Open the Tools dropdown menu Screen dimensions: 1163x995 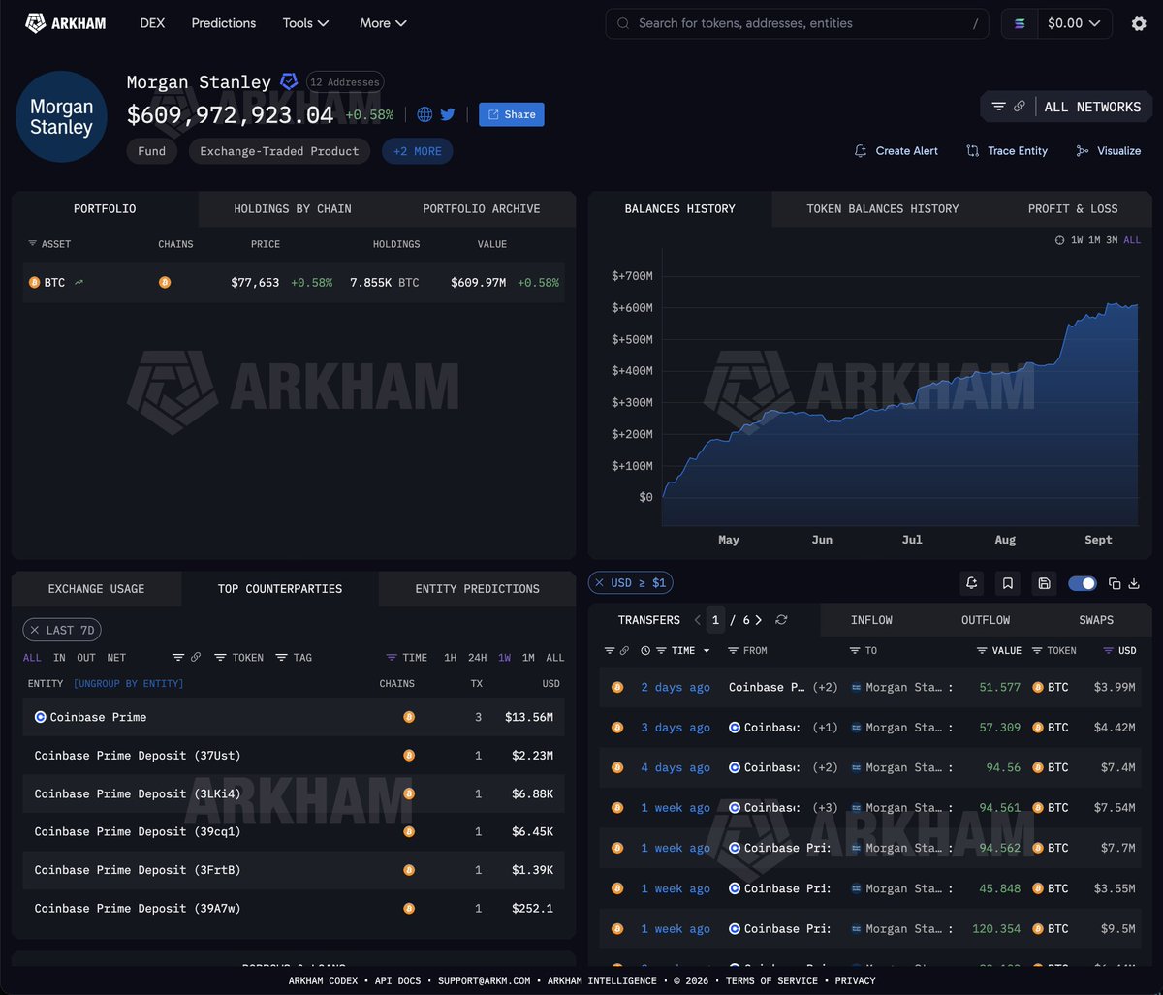pyautogui.click(x=305, y=23)
